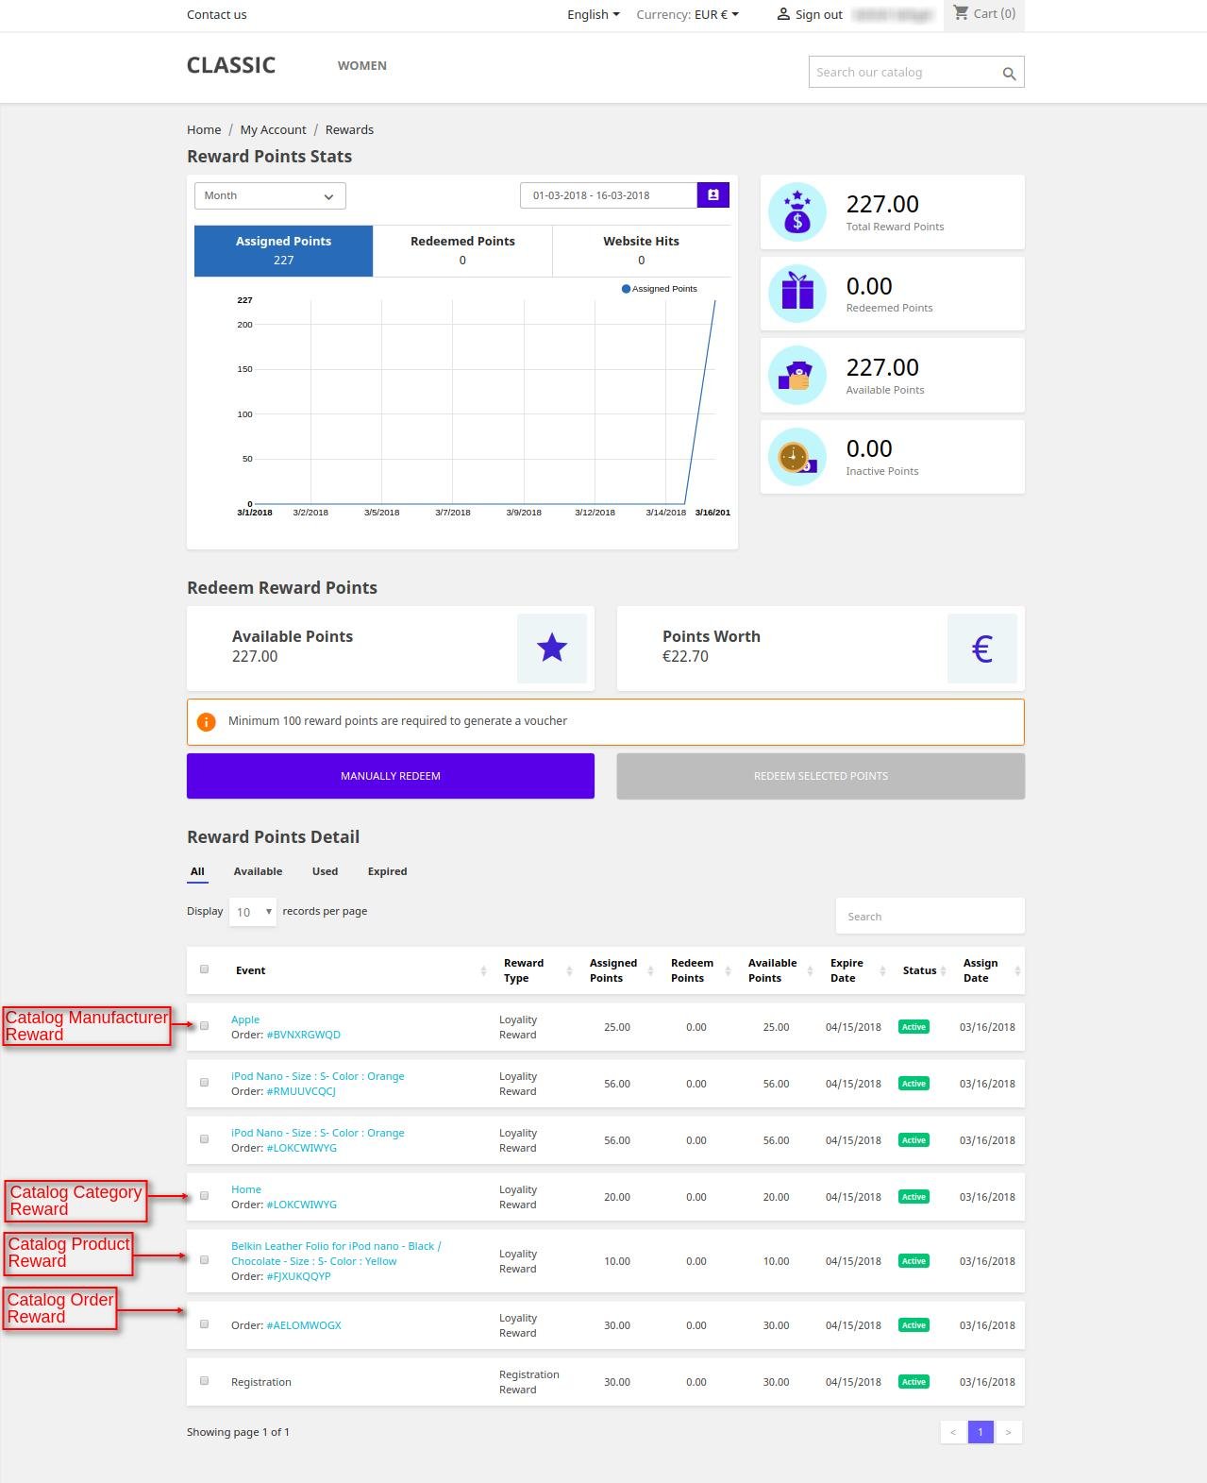Sort by Status column arrows
The width and height of the screenshot is (1207, 1483).
click(x=943, y=971)
